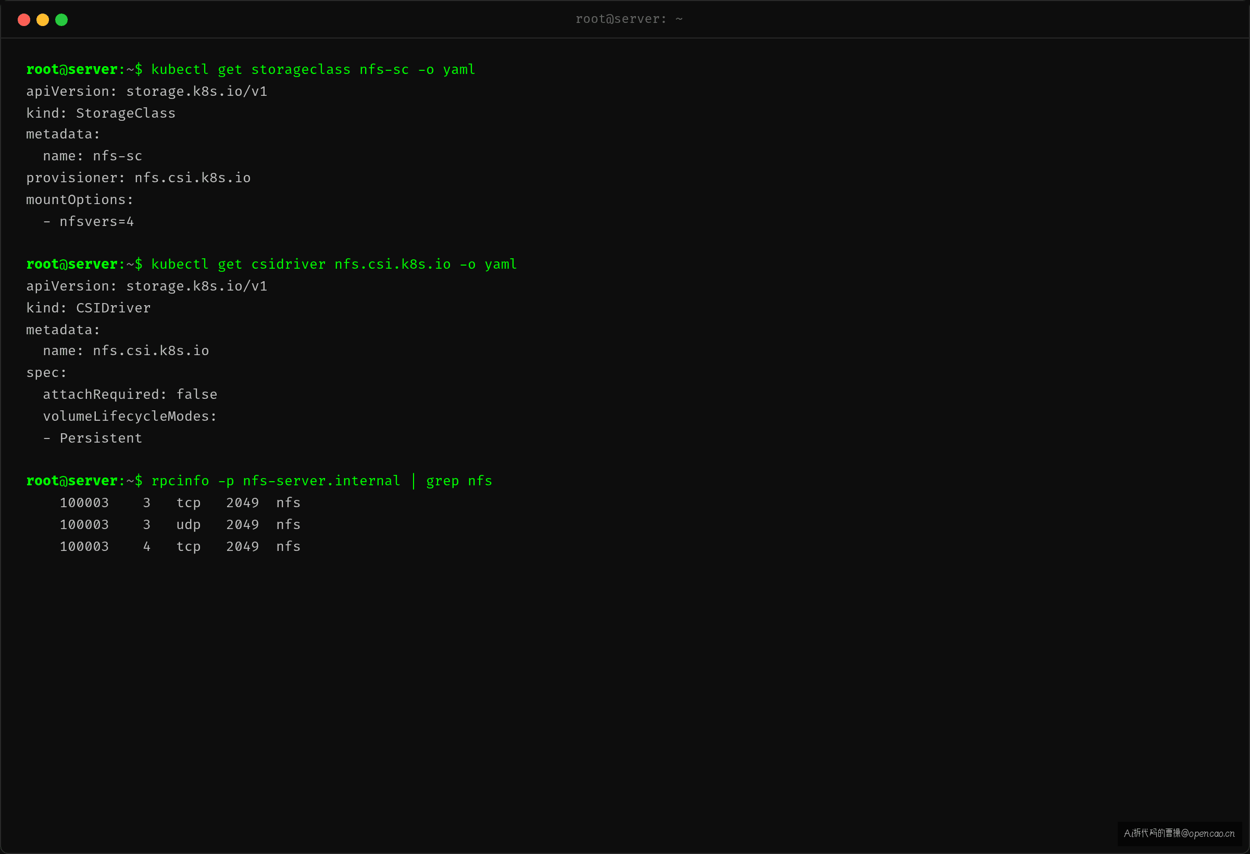Click the '- nfsvers=4' line
Image resolution: width=1250 pixels, height=854 pixels.
tap(88, 221)
